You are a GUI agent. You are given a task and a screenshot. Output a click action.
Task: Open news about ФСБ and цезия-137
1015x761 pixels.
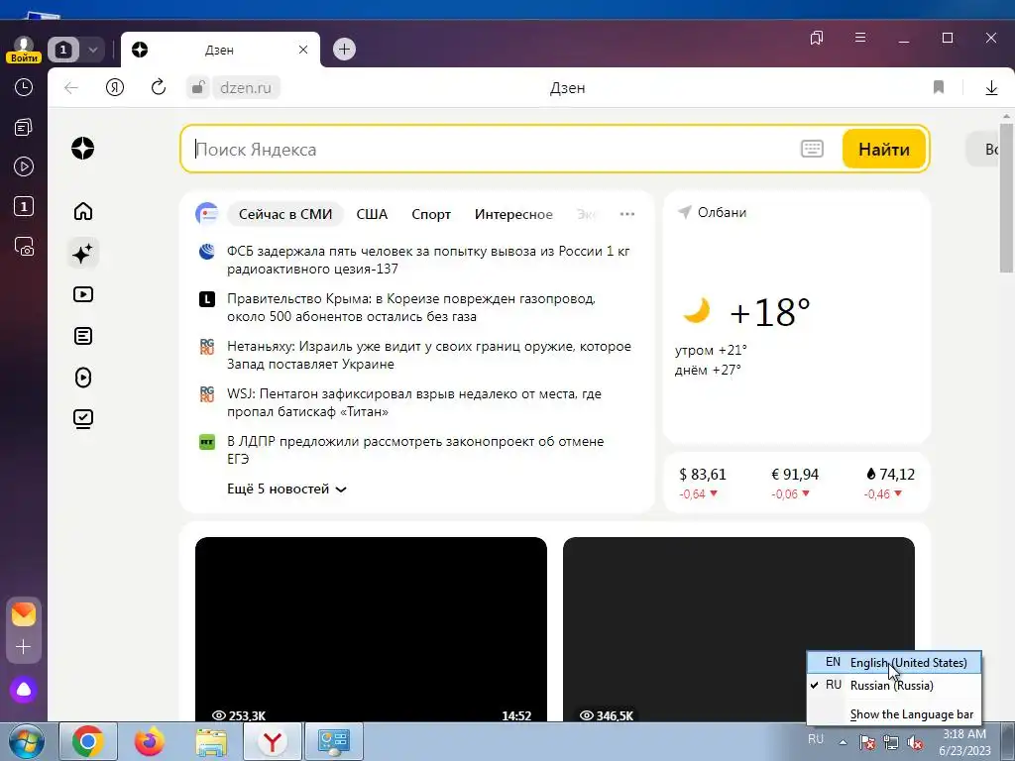(428, 261)
